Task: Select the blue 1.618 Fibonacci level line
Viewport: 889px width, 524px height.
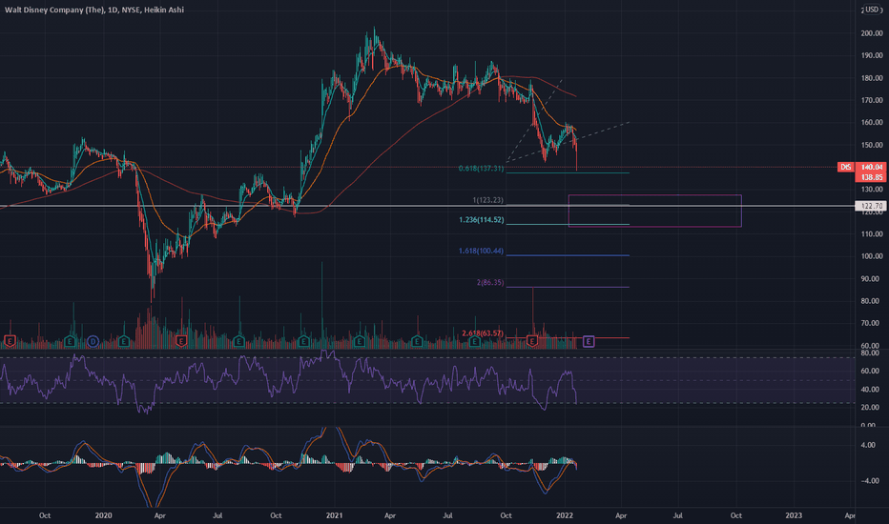Action: click(568, 255)
